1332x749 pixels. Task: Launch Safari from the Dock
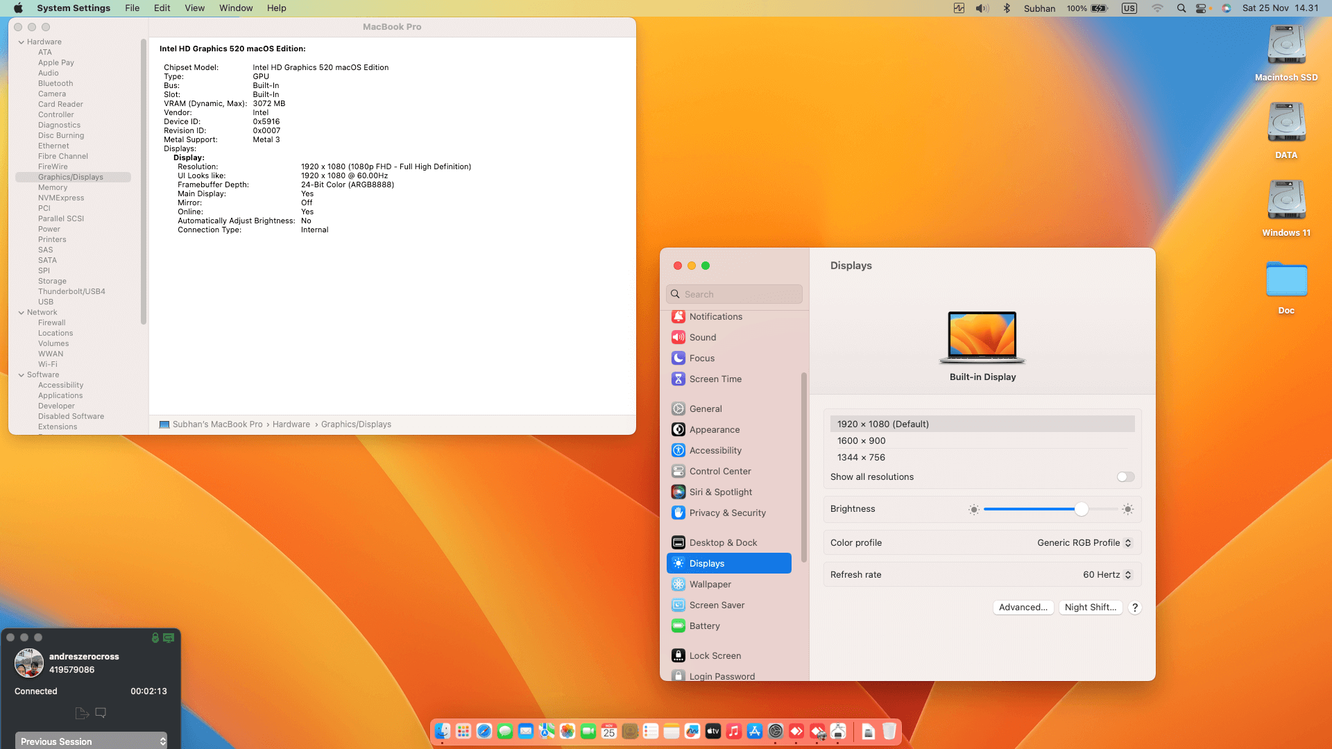pos(484,731)
